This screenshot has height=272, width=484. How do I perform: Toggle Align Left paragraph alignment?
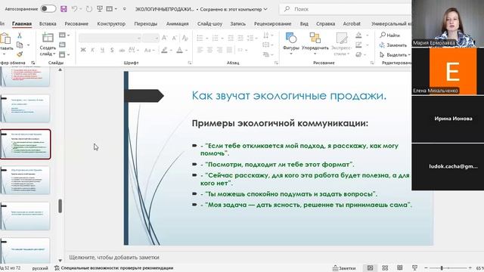(200, 50)
